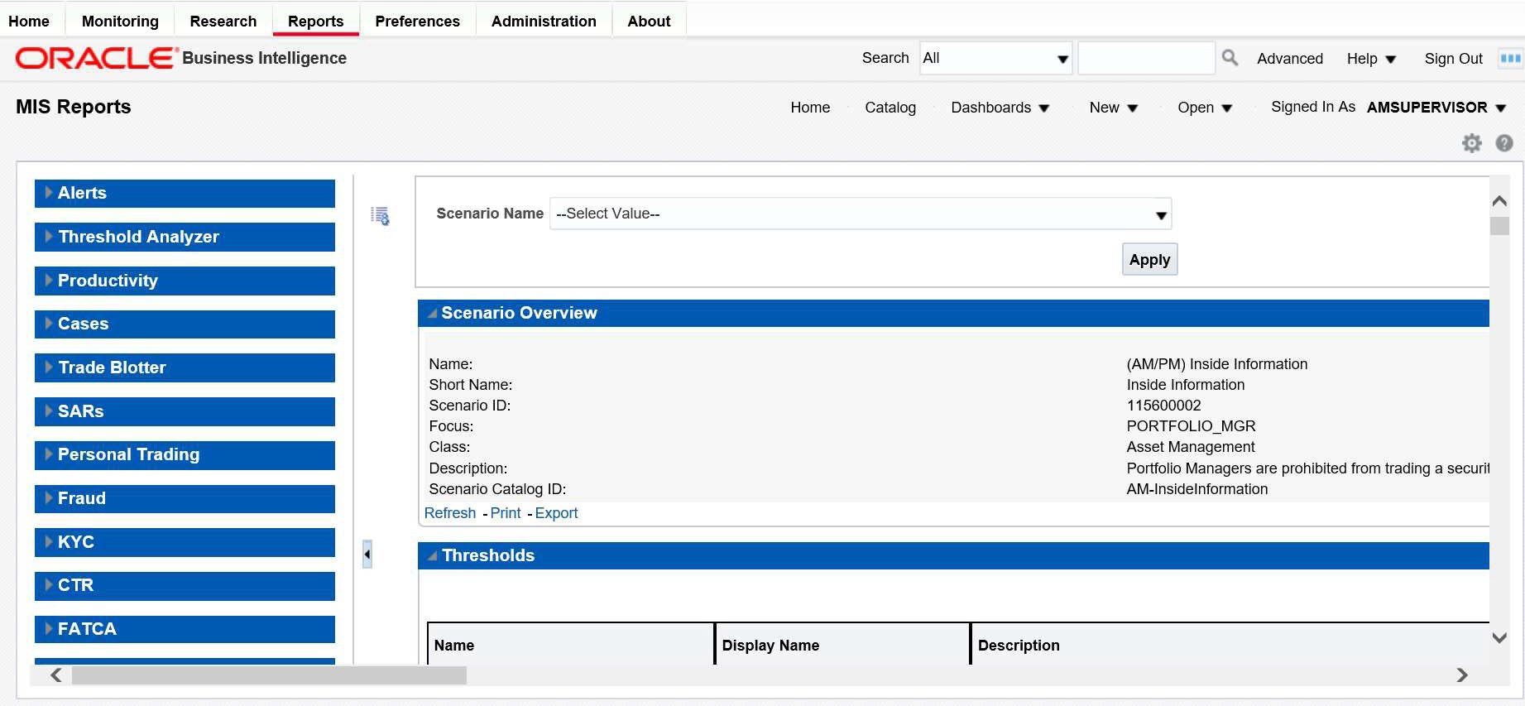Open the Scenario Name dropdown
This screenshot has height=706, width=1525.
861,214
